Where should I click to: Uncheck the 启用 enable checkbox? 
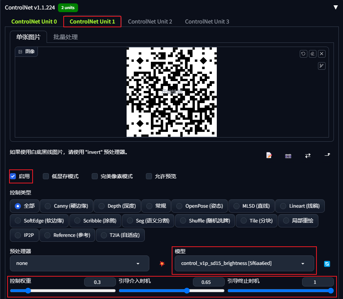[x=13, y=176]
